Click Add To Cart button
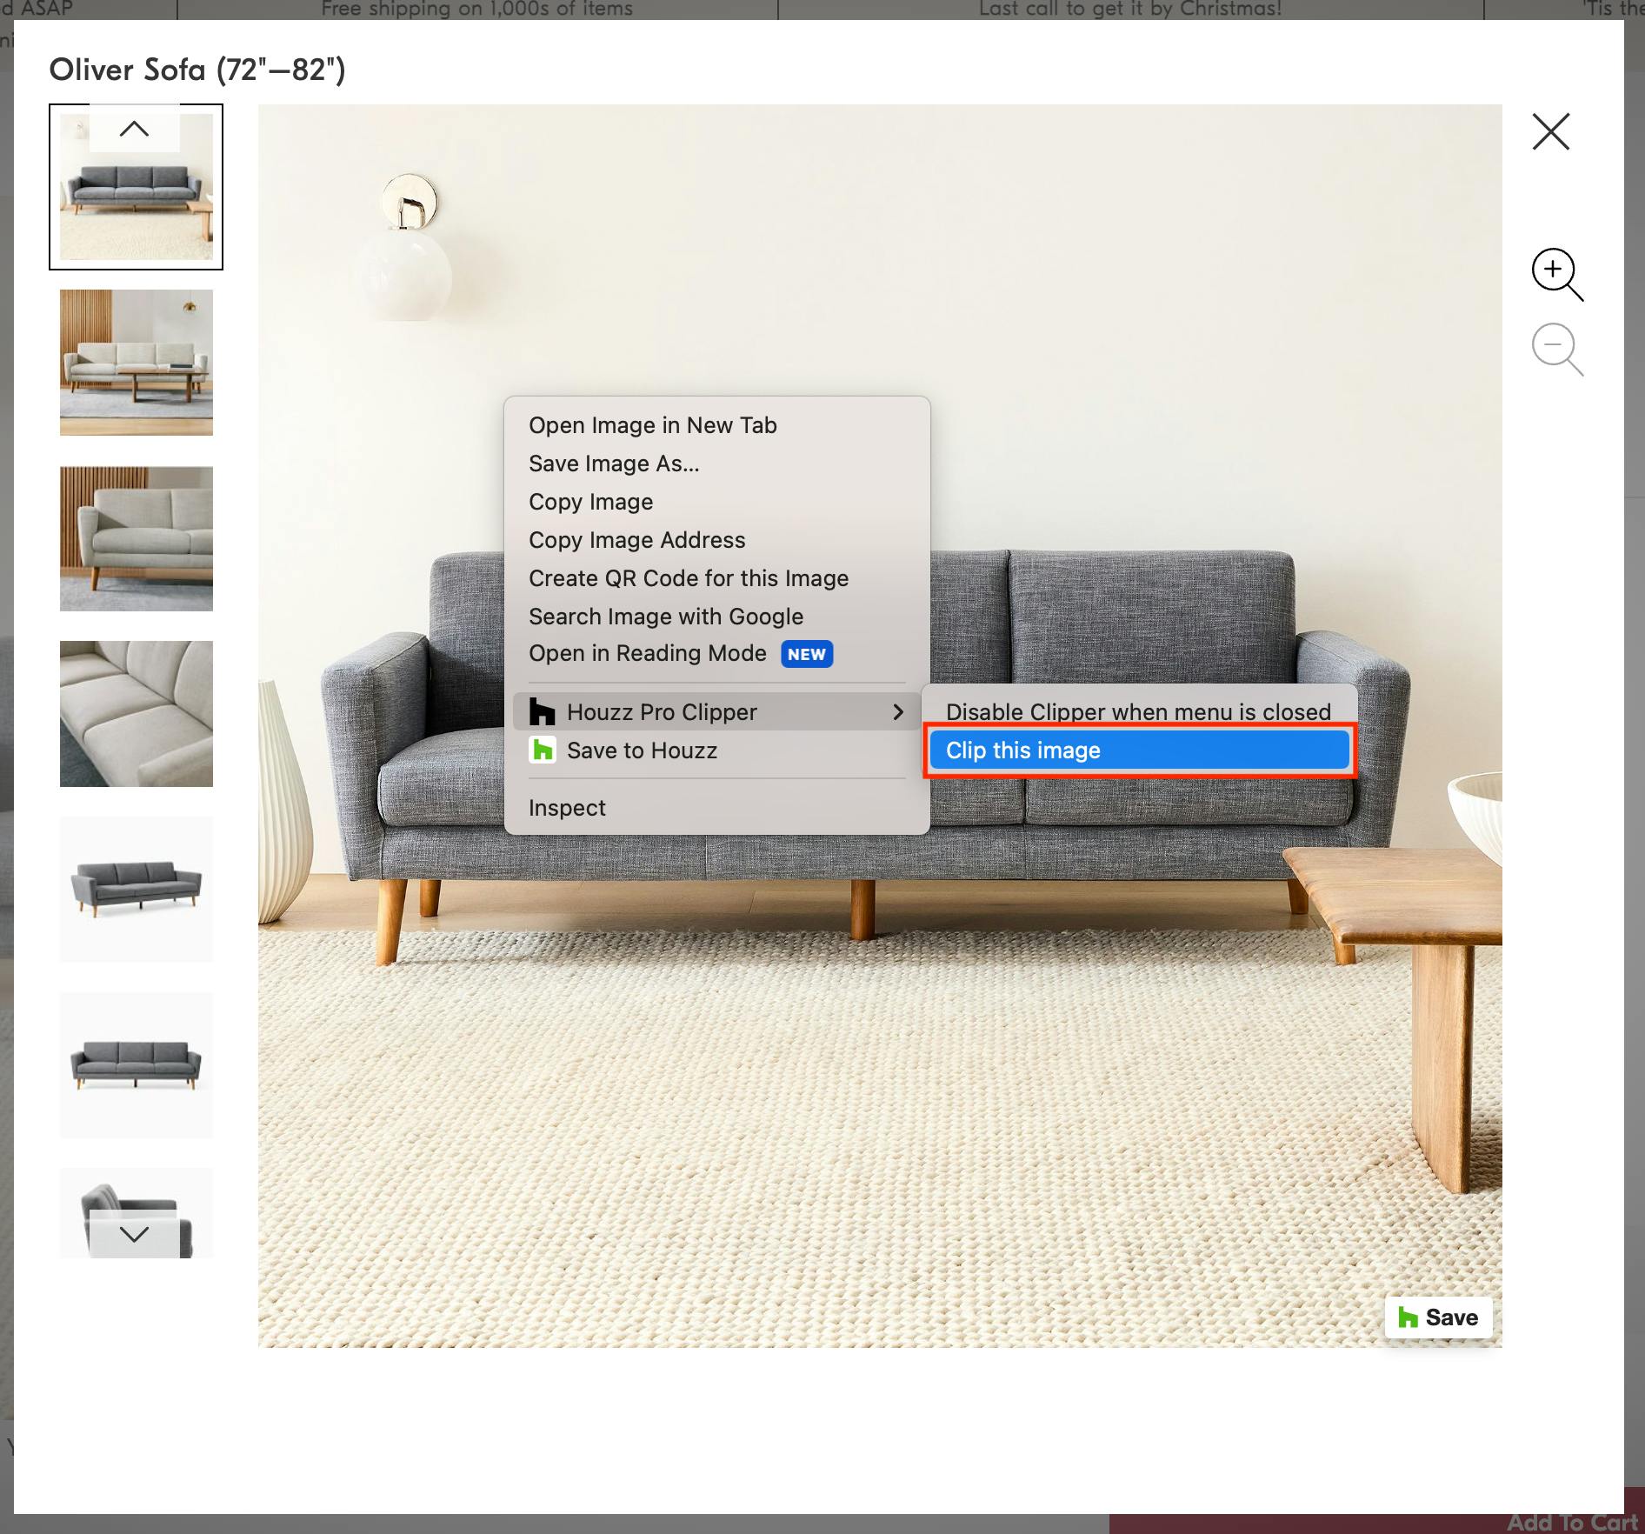This screenshot has height=1534, width=1645. 1571,1522
